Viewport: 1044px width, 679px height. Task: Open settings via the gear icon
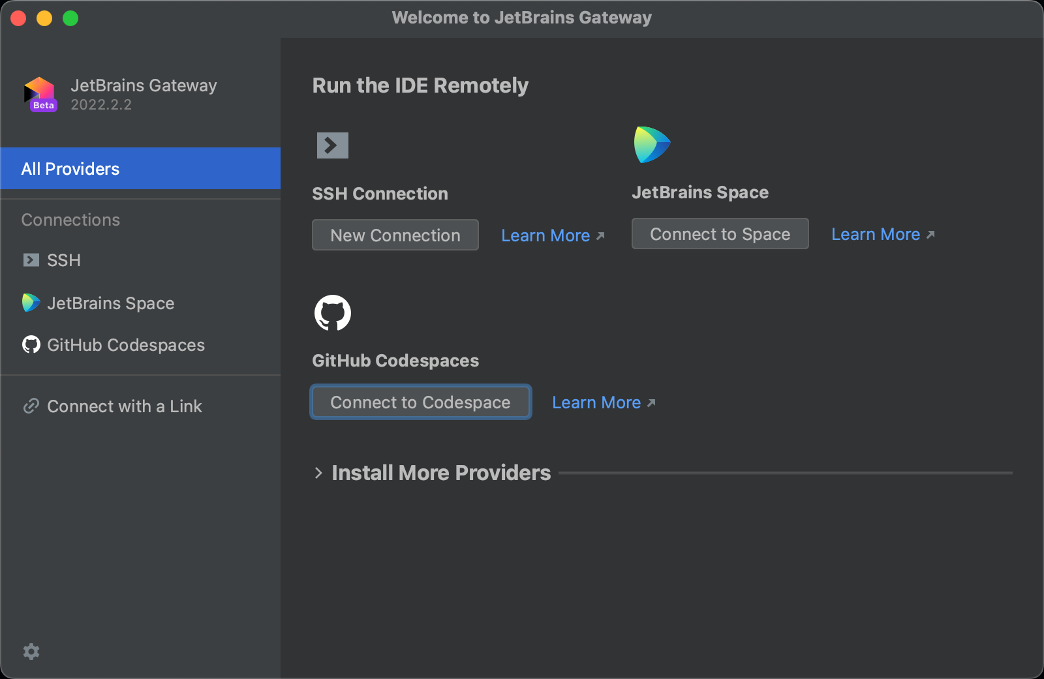click(x=31, y=651)
